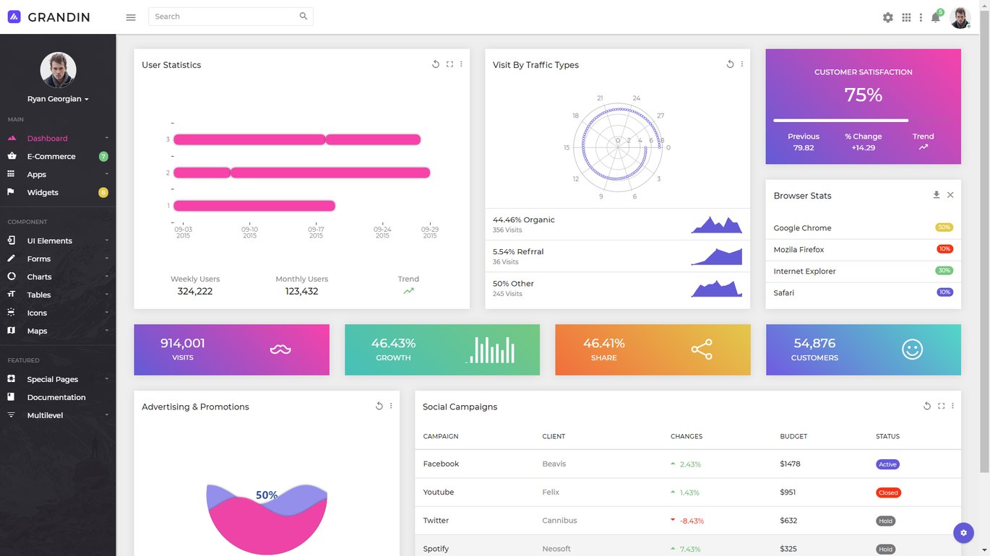Image resolution: width=990 pixels, height=556 pixels.
Task: Click the Tables sidebar icon
Action: click(x=11, y=295)
